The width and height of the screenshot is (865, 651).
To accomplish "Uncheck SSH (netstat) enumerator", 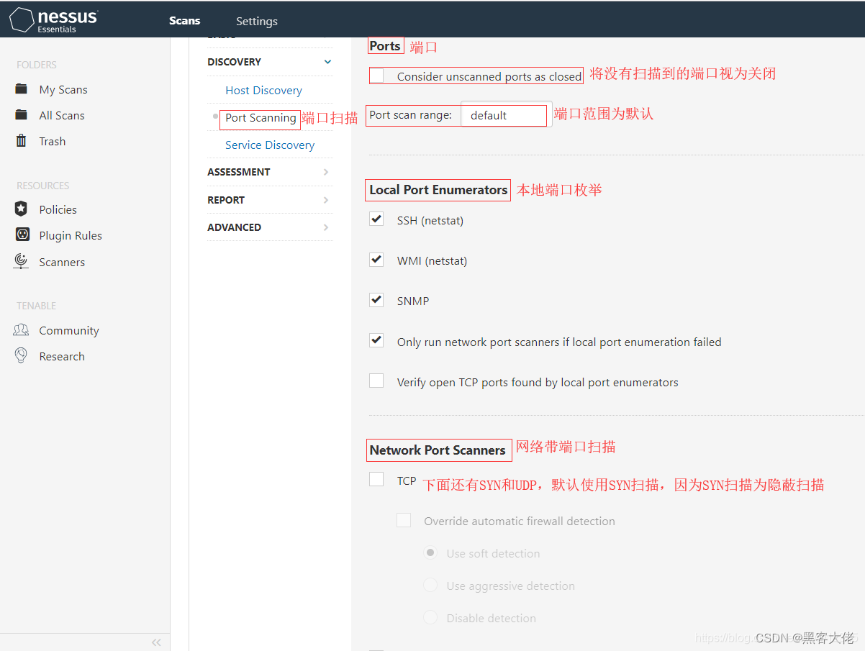I will [x=376, y=219].
